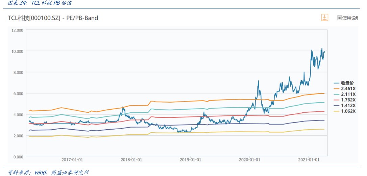The height and width of the screenshot is (176, 367).
Task: Toggle the 2.461X legend series
Action: pyautogui.click(x=345, y=89)
